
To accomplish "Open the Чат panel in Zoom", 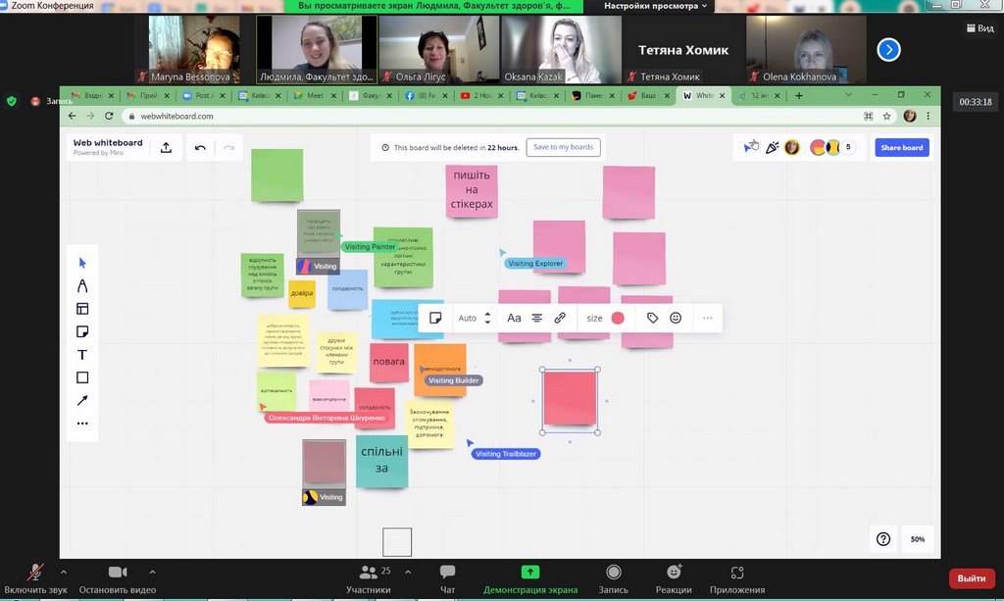I will 447,577.
